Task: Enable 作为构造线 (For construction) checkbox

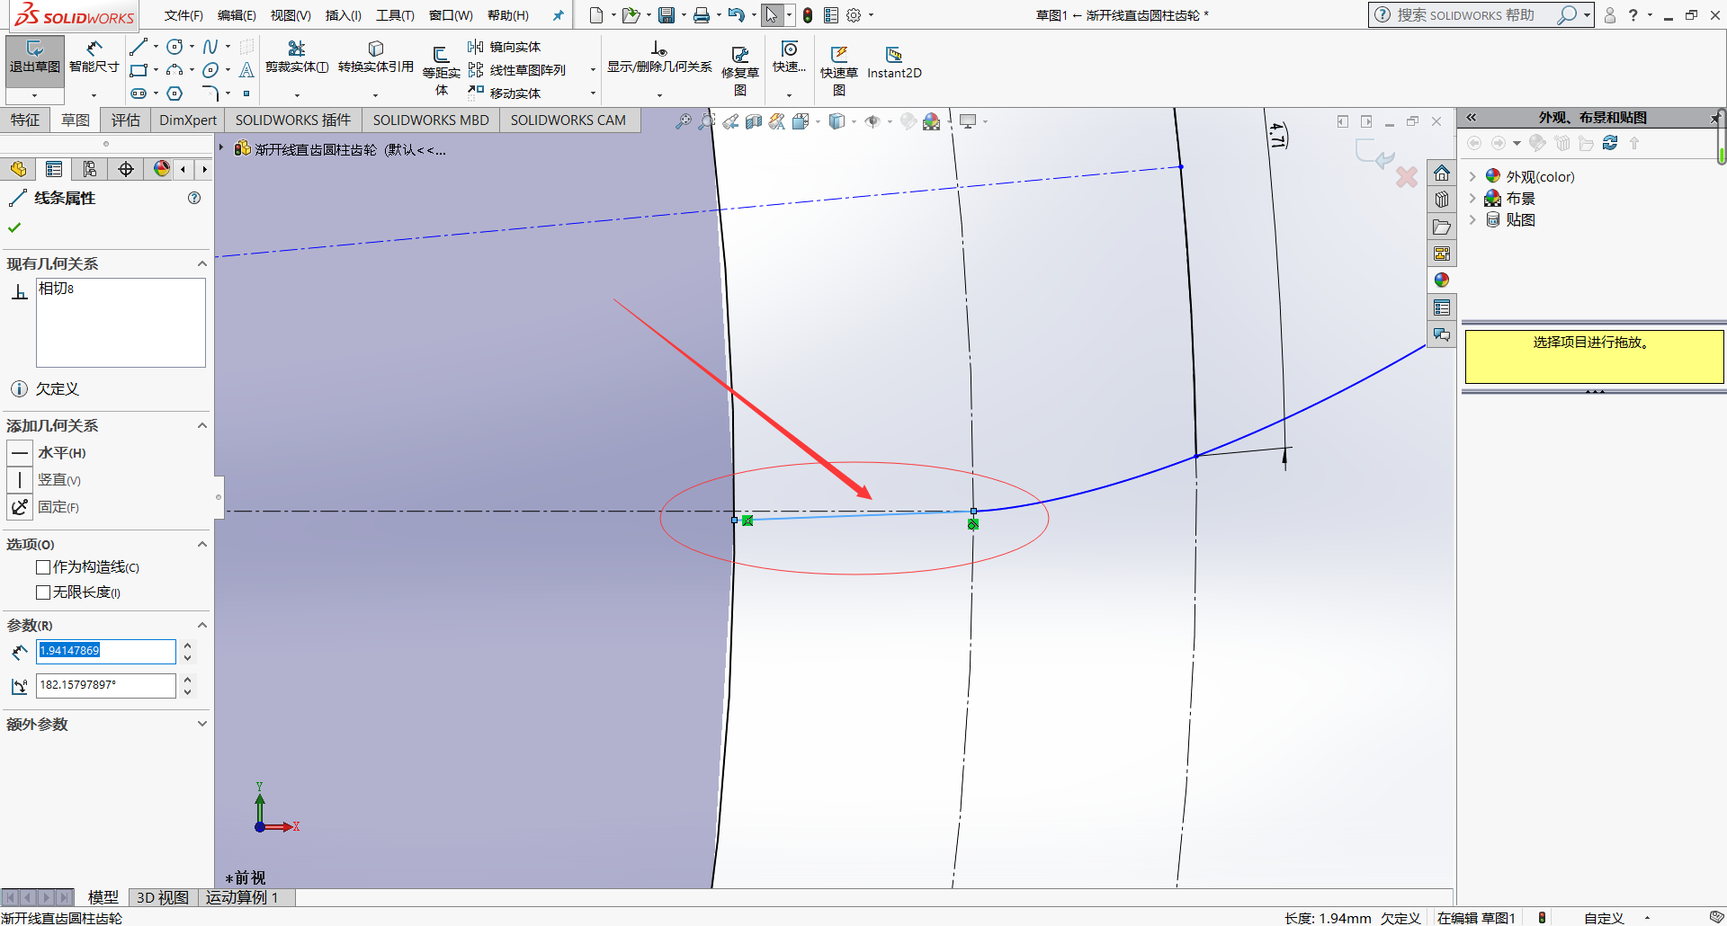Action: point(43,567)
